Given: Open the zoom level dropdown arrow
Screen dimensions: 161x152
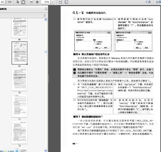Looking at the screenshot, I should (53, 2).
